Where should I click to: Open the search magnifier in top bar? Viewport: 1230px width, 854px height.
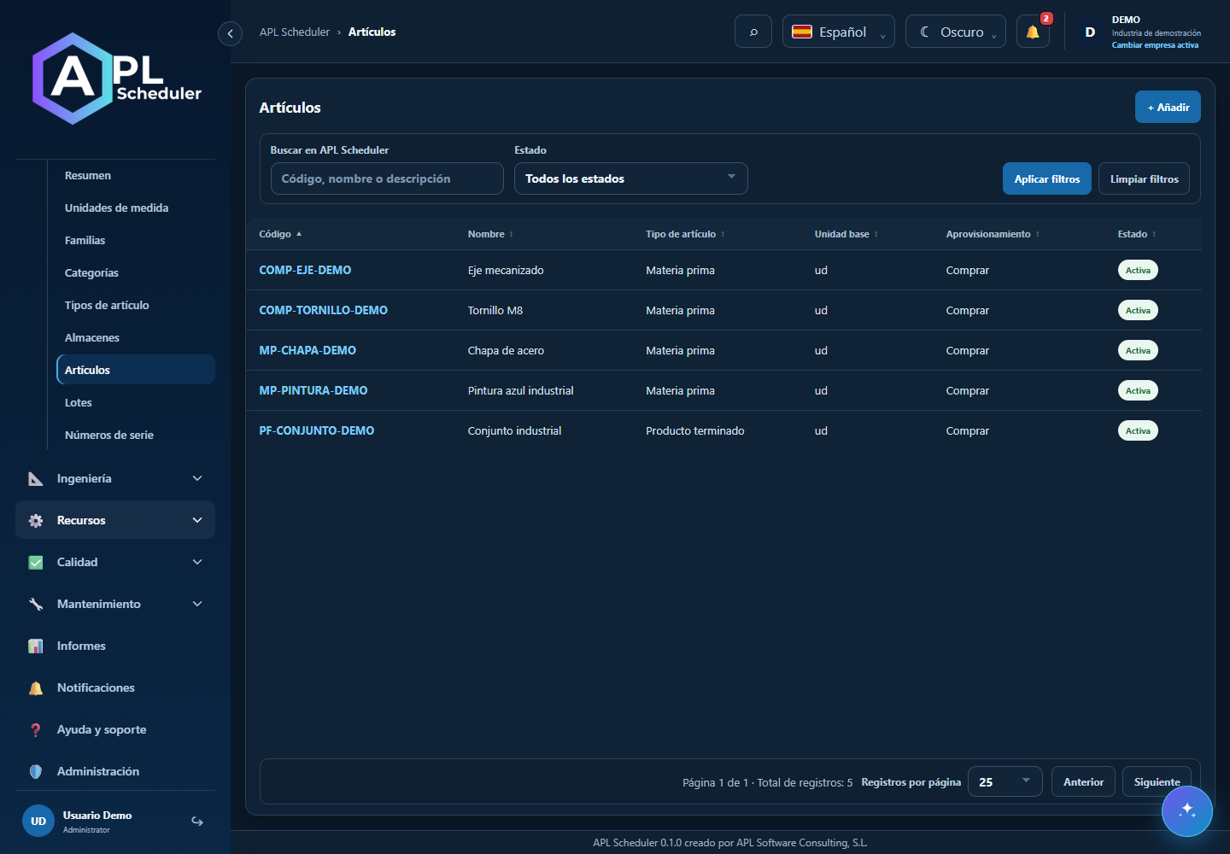tap(753, 32)
